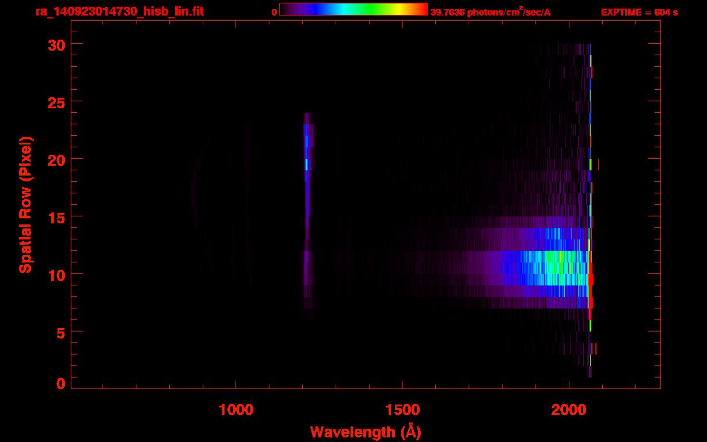Click the filename ra_140923014730_hisb_lin.fit

click(x=119, y=12)
